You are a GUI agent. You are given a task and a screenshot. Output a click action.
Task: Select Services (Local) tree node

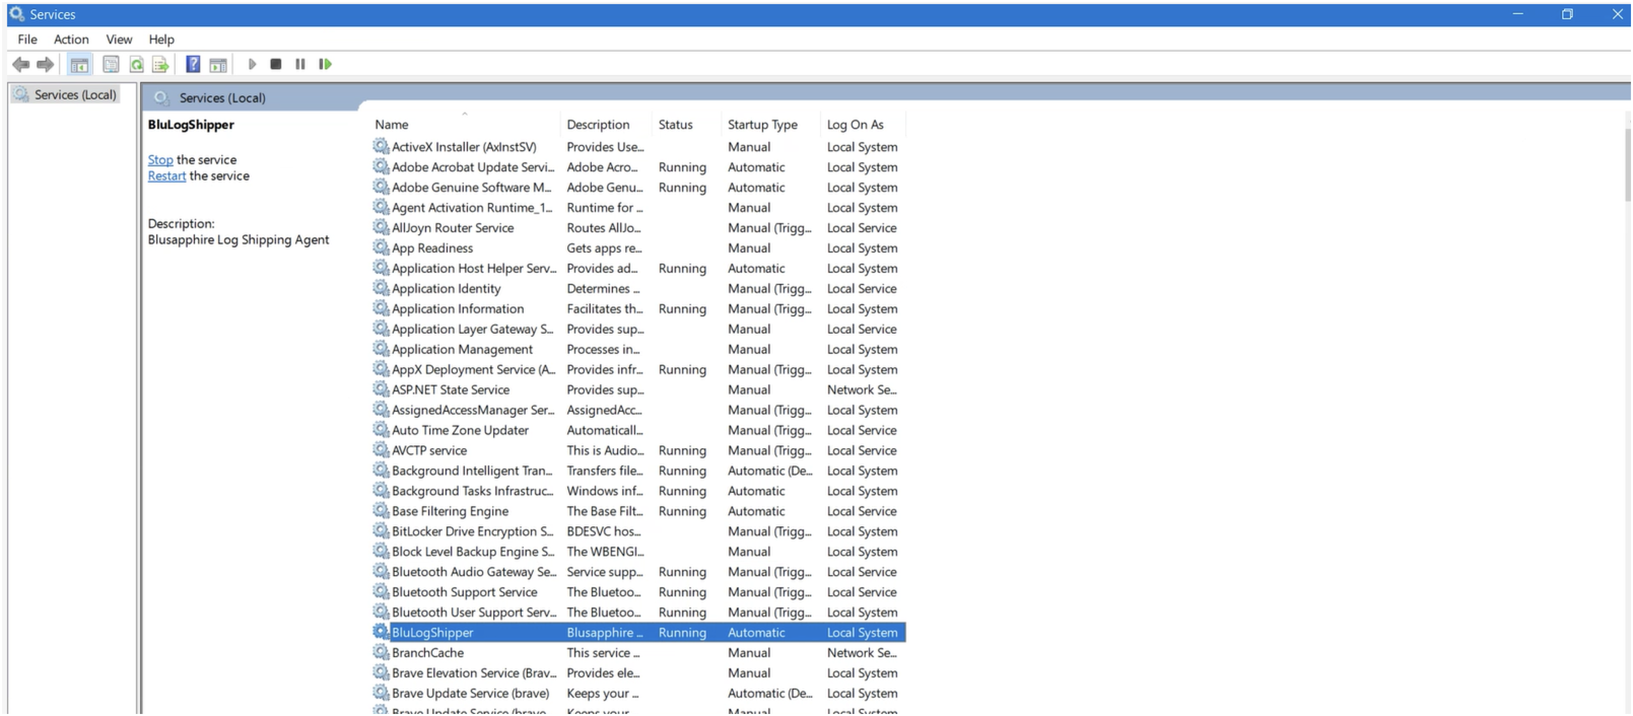tap(75, 94)
